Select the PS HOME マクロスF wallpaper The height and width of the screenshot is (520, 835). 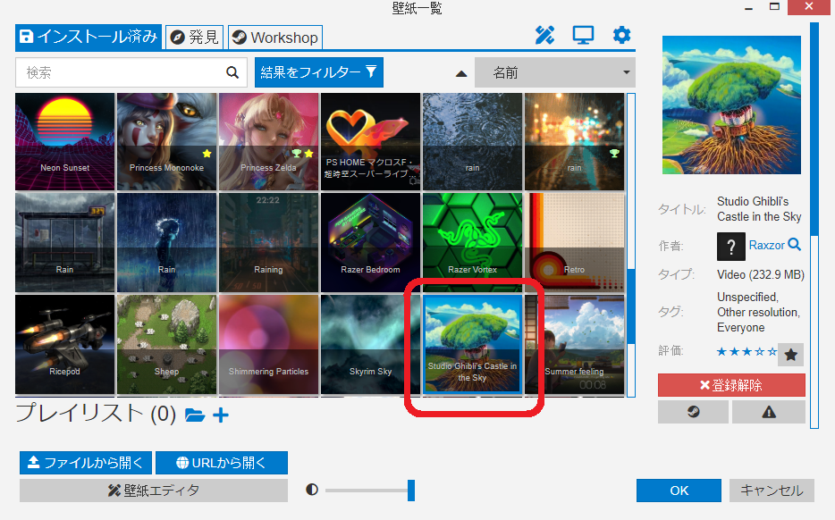tap(371, 141)
